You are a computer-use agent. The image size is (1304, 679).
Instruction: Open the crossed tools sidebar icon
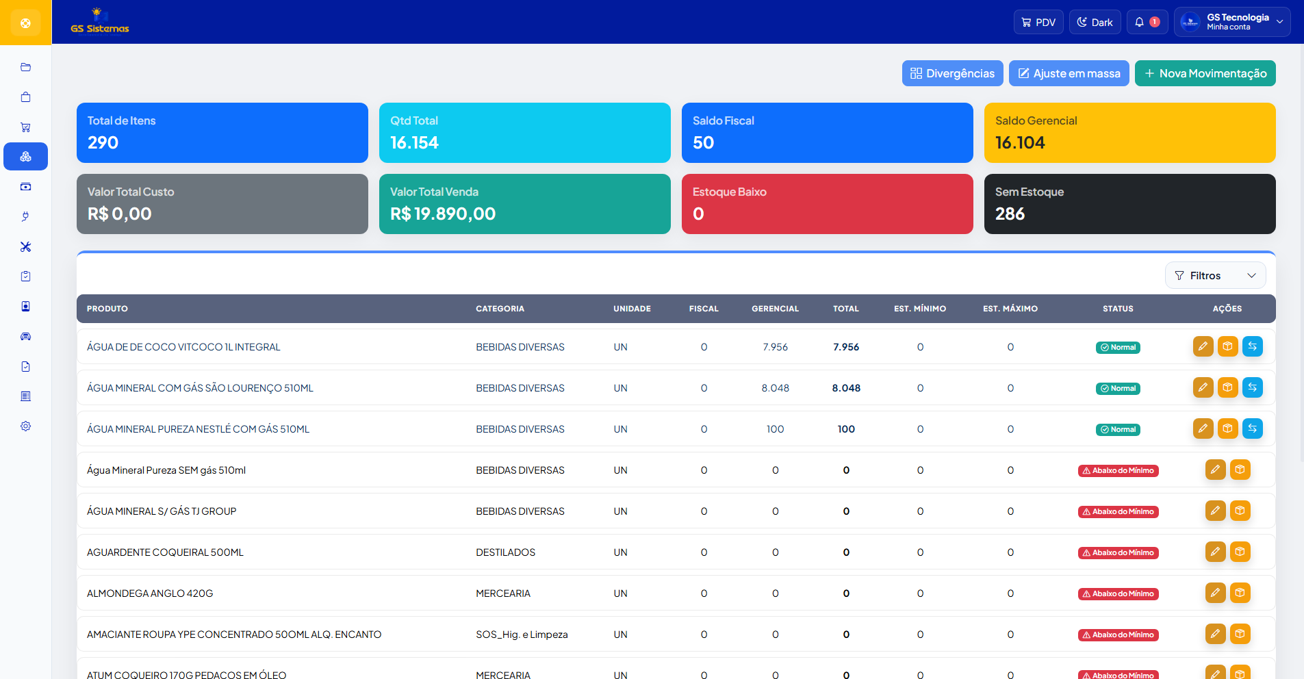(x=25, y=247)
